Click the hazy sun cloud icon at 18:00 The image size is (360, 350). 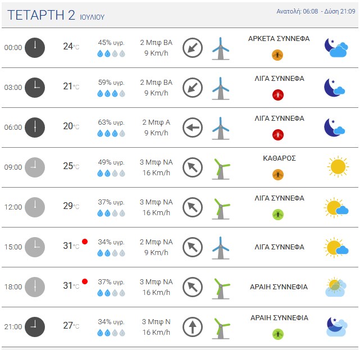(336, 287)
